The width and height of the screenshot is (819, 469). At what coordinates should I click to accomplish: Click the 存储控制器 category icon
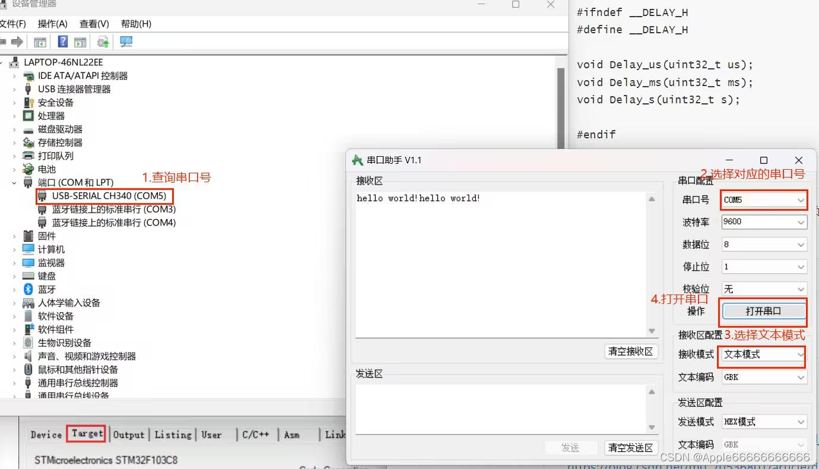(28, 142)
